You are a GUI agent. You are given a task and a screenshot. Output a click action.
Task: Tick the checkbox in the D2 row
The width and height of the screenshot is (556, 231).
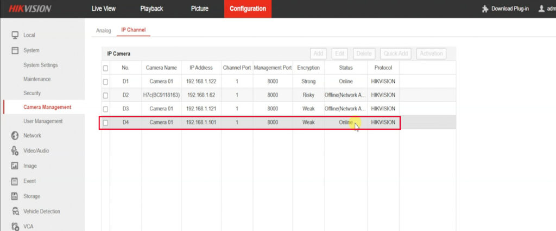105,95
